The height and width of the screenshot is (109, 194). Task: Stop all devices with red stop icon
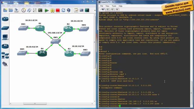(x=58, y=10)
